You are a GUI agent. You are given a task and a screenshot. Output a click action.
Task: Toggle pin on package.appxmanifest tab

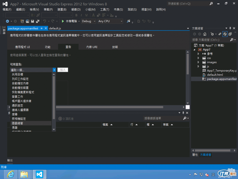pos(41,28)
